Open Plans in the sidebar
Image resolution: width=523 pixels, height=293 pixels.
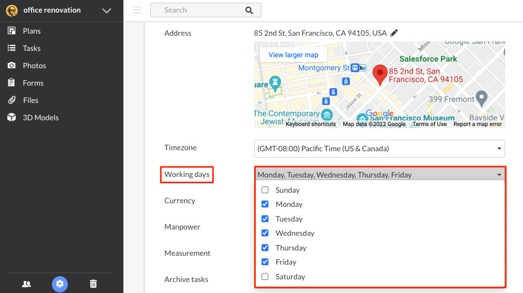click(x=32, y=31)
